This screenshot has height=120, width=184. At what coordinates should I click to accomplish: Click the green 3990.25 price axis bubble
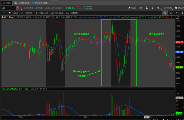click(179, 67)
